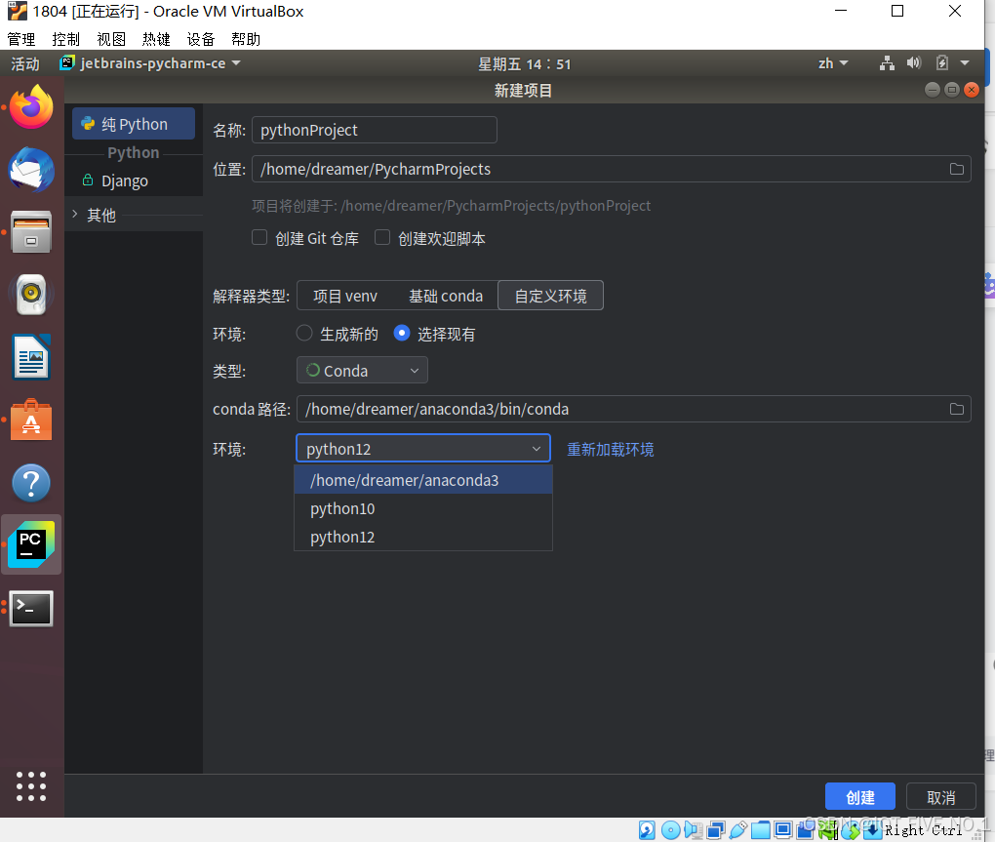Open the VirtualBox 帮助 menu

tap(246, 39)
